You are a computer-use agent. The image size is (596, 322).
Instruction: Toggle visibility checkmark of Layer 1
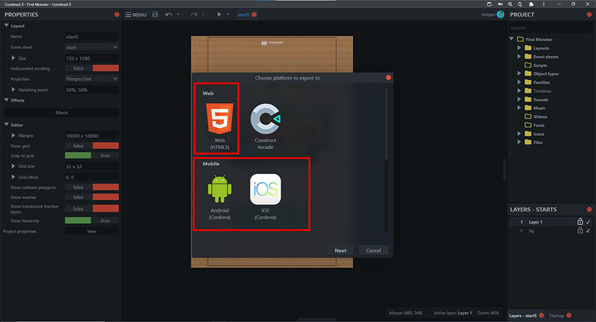pos(588,222)
